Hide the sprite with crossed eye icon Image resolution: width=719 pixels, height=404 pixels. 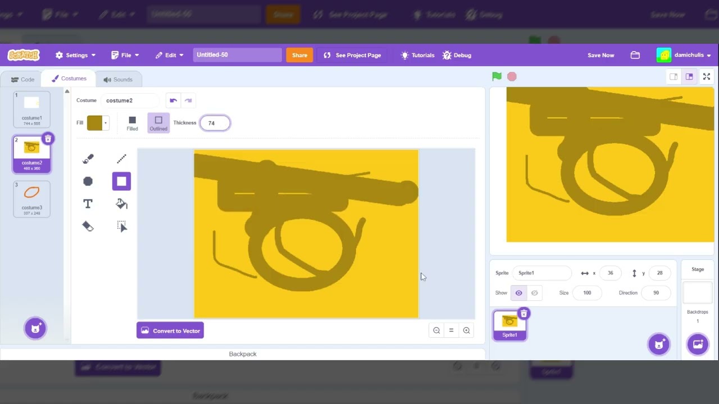click(x=534, y=293)
